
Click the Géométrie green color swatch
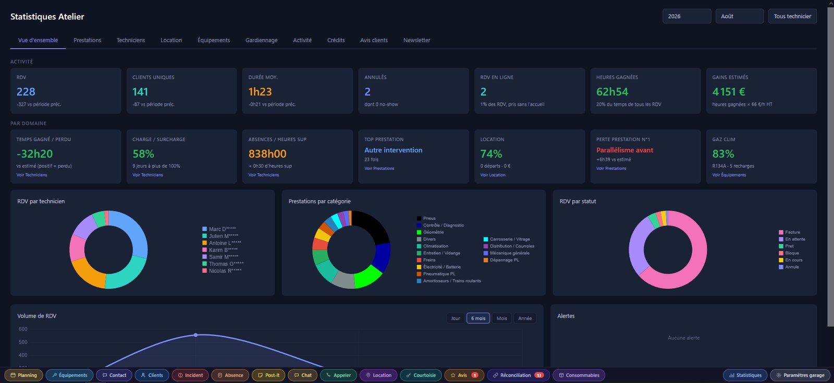point(419,232)
